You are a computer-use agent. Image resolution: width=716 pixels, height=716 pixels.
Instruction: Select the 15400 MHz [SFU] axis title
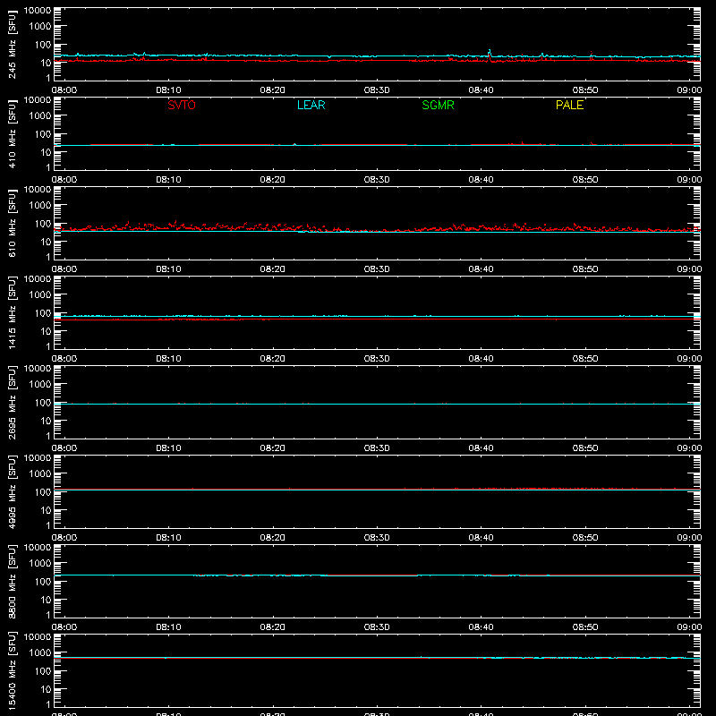(13, 670)
